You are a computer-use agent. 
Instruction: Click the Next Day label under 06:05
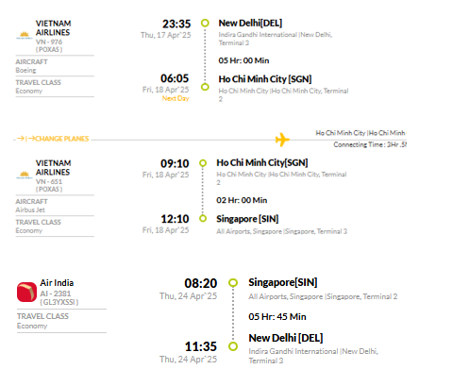click(176, 98)
